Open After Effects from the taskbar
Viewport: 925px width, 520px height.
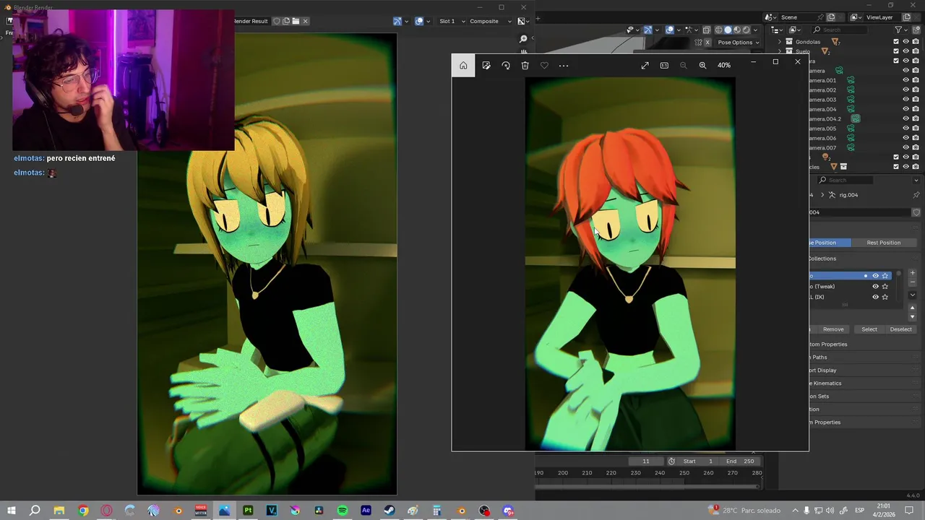pos(366,511)
